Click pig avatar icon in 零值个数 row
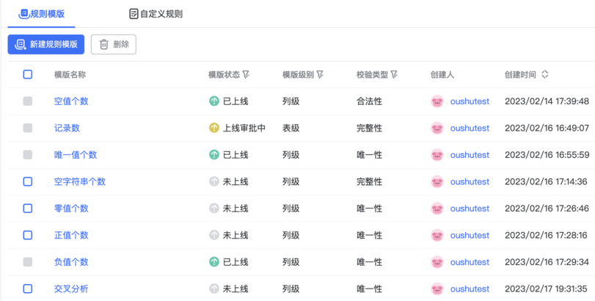The width and height of the screenshot is (595, 301). point(437,208)
